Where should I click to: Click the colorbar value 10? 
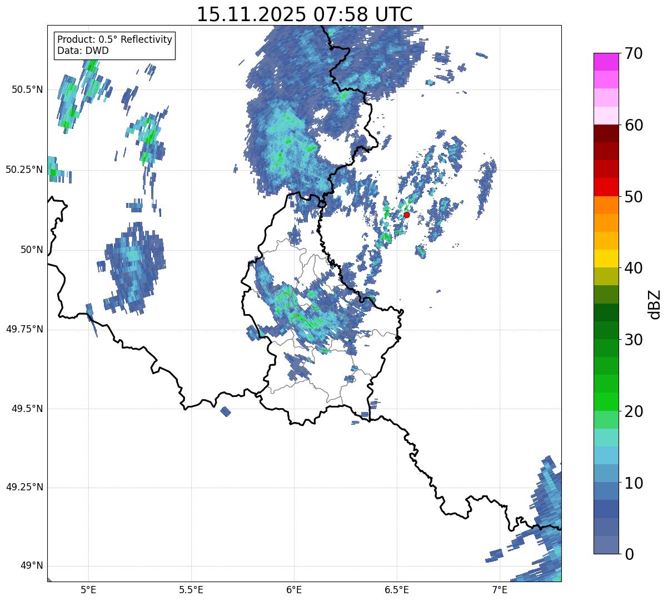[x=634, y=483]
